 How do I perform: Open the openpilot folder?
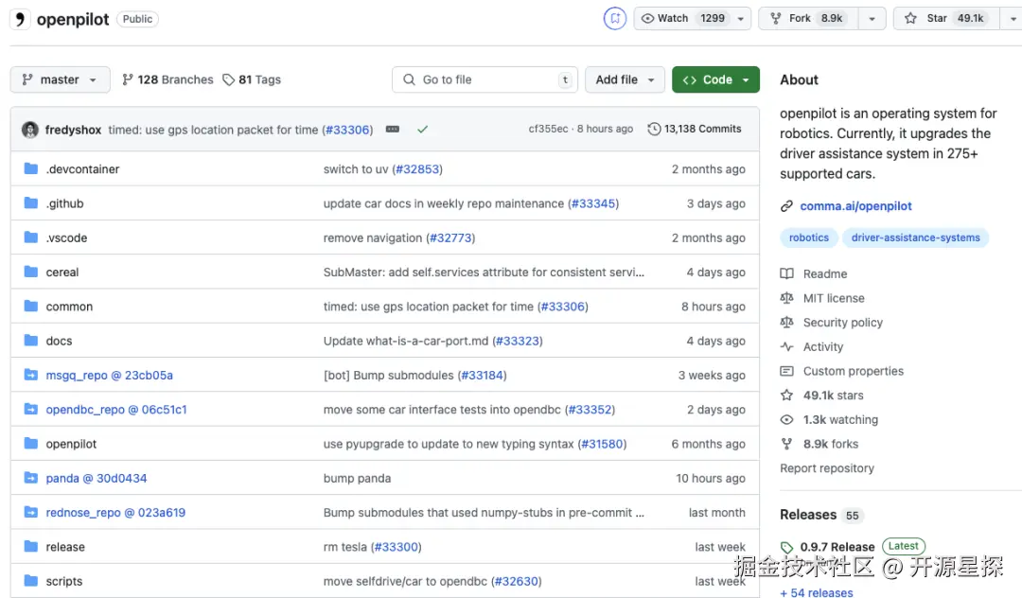tap(71, 444)
